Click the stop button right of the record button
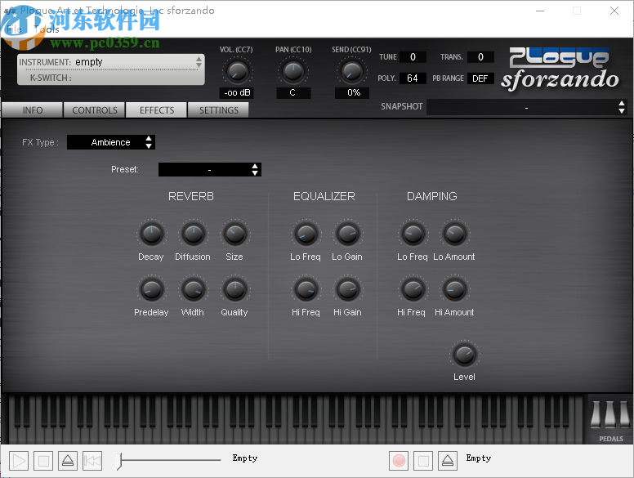634x478 pixels. (423, 461)
